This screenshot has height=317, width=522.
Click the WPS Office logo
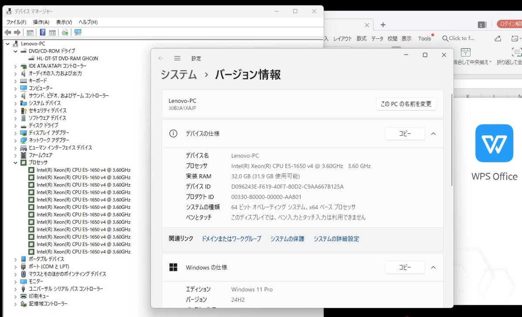click(494, 143)
